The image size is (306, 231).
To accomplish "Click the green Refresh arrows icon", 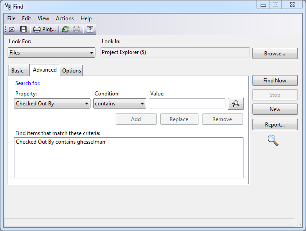I will pos(66,29).
